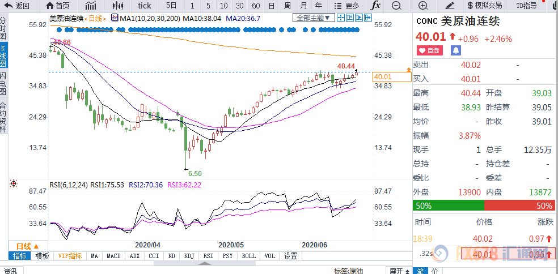
Task: Click the bar chart icon in toolbar
Action: click(91, 5)
